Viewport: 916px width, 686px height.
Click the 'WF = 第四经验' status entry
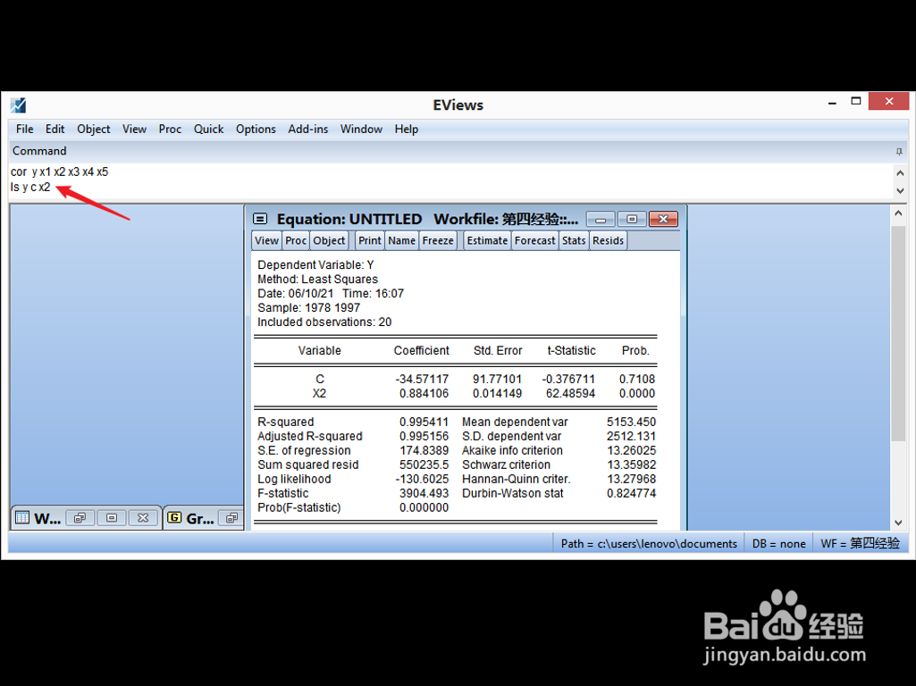860,544
